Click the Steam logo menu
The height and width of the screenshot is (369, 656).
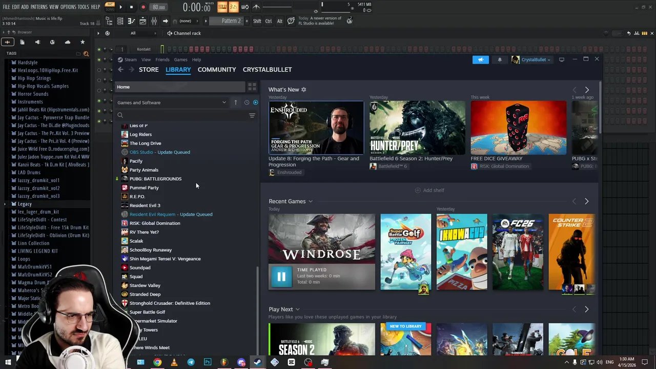pos(127,59)
